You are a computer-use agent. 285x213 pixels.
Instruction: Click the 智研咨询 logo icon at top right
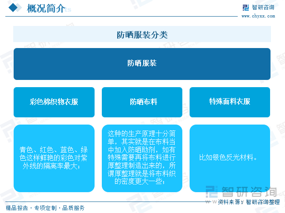[246, 8]
